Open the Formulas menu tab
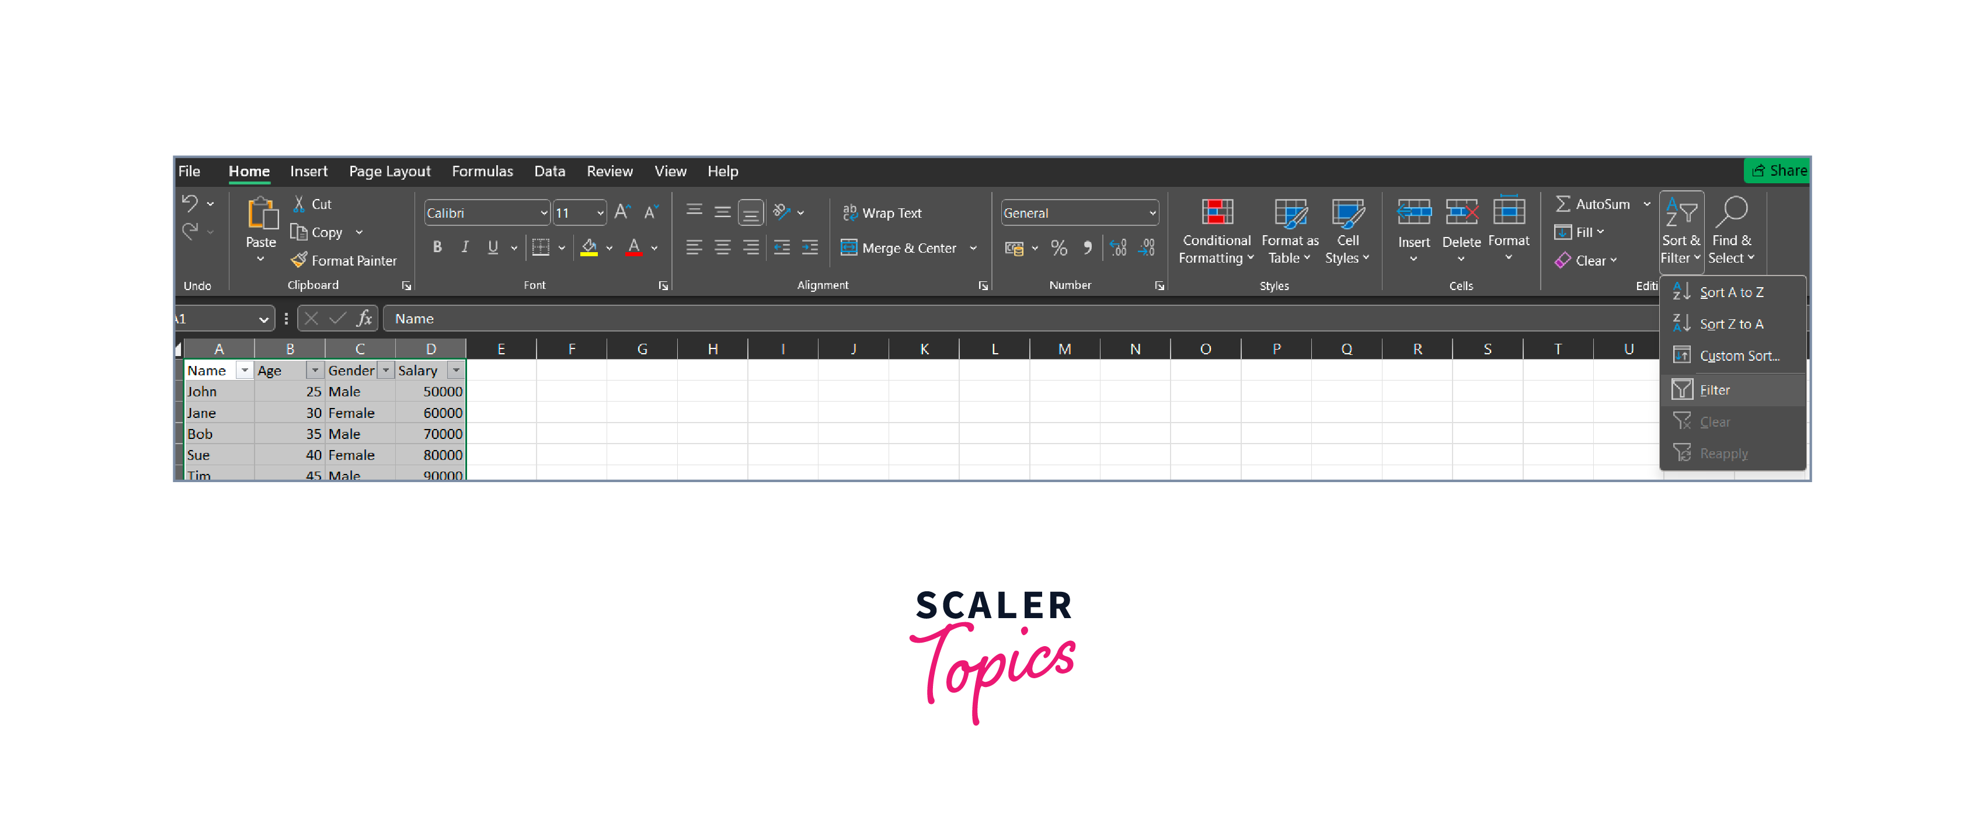Image resolution: width=1985 pixels, height=837 pixels. [x=481, y=171]
